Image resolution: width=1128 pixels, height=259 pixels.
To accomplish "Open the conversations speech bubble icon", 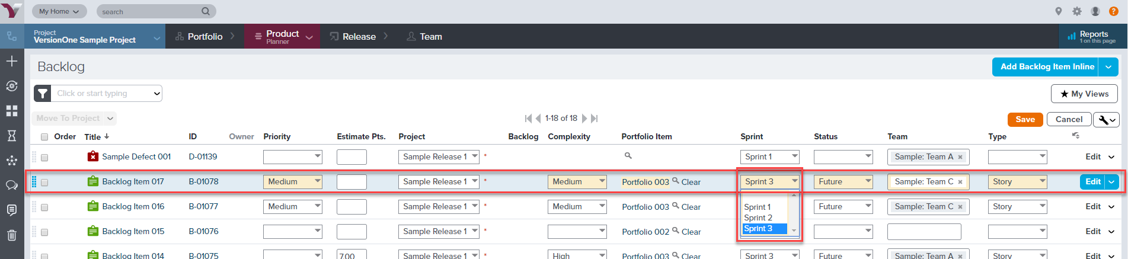I will [12, 185].
